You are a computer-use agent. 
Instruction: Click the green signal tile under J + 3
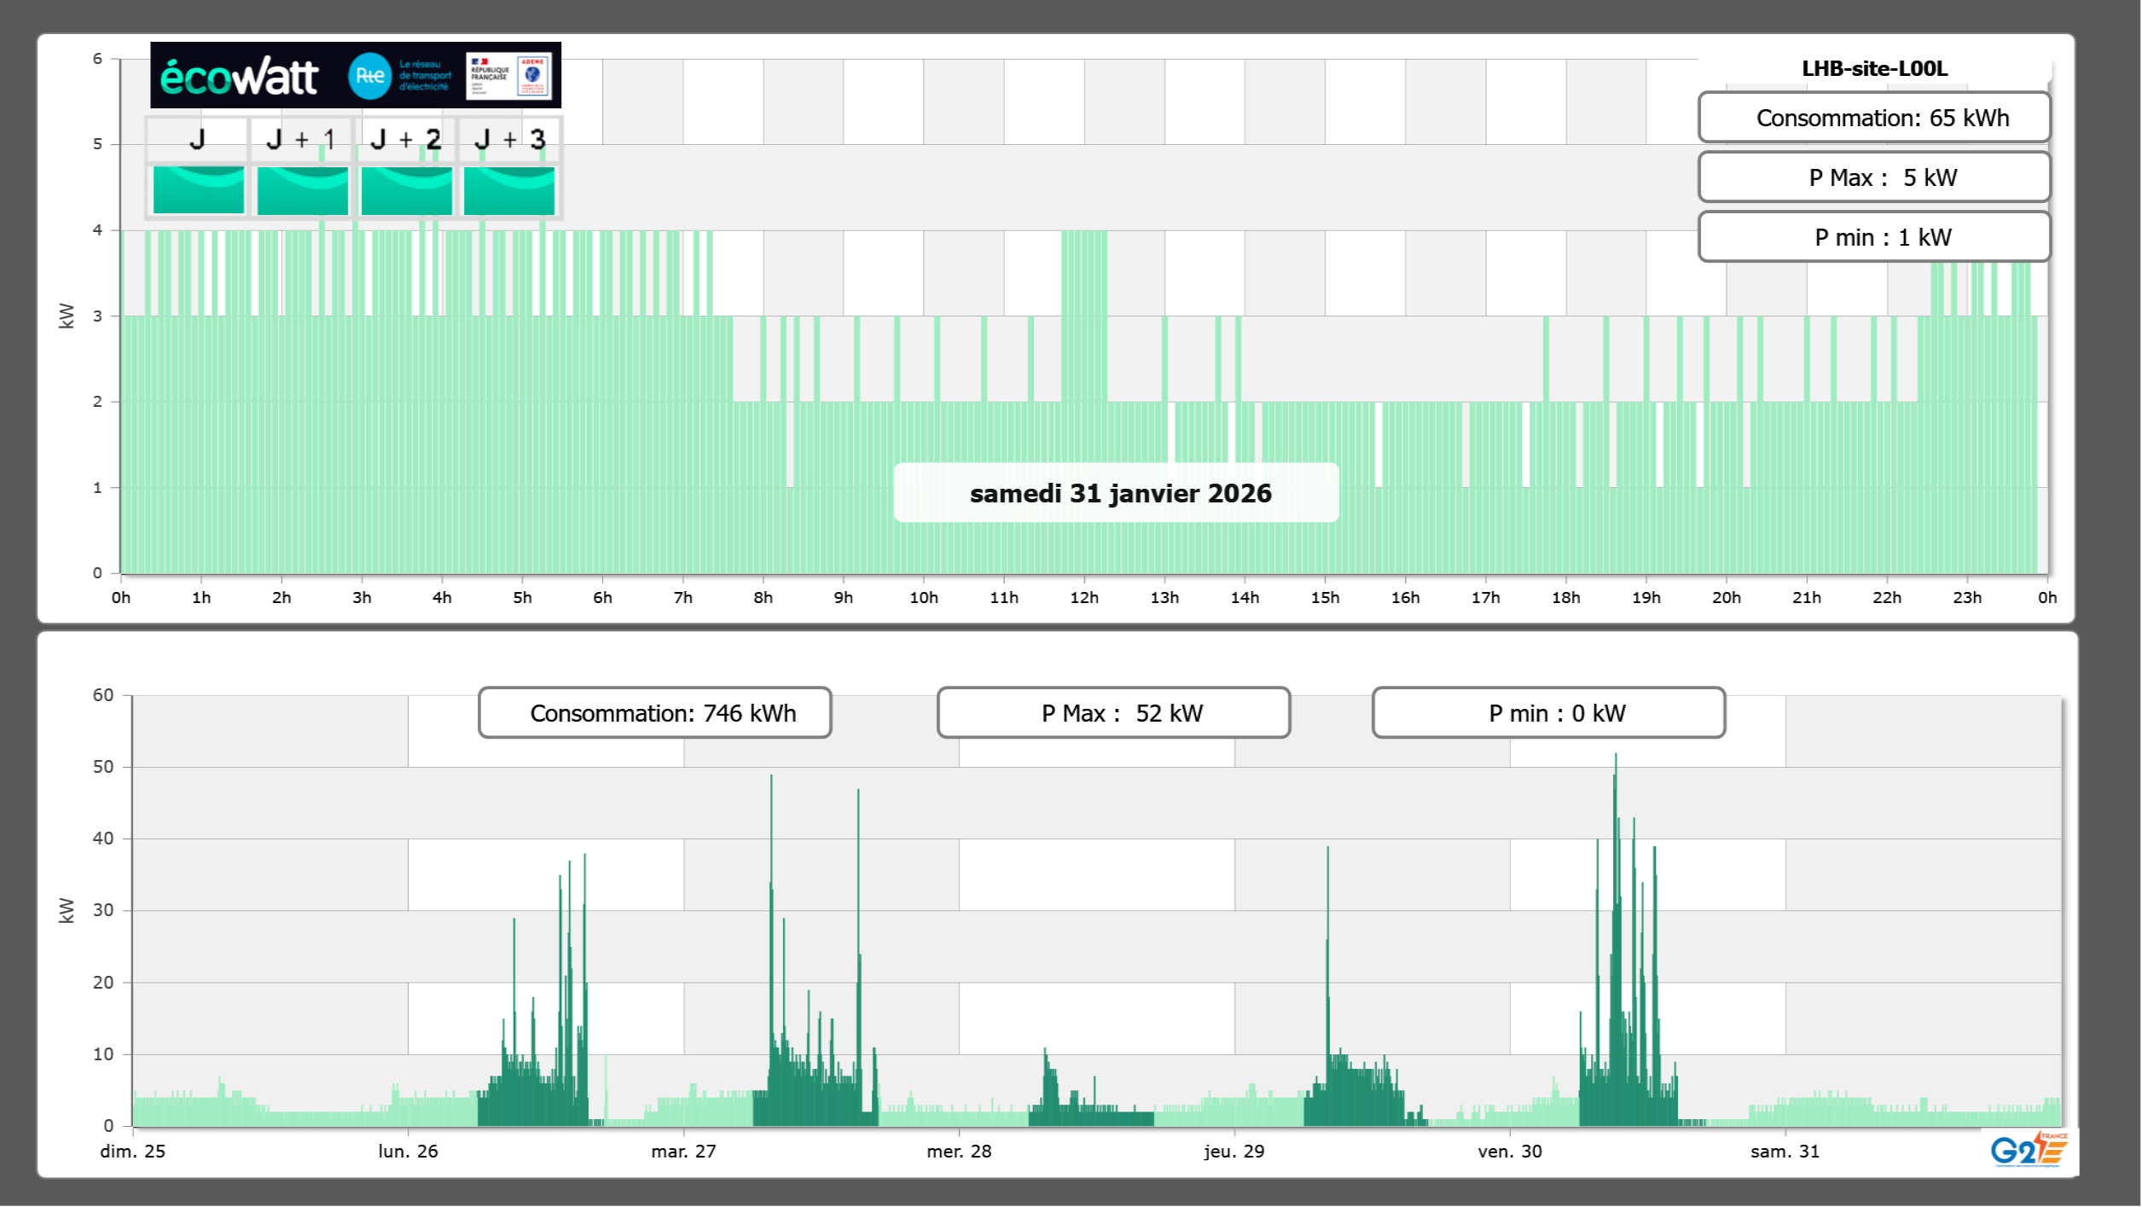509,189
